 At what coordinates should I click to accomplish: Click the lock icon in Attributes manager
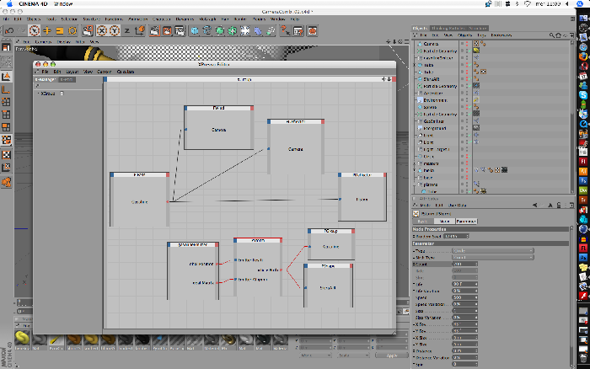pyautogui.click(x=559, y=205)
